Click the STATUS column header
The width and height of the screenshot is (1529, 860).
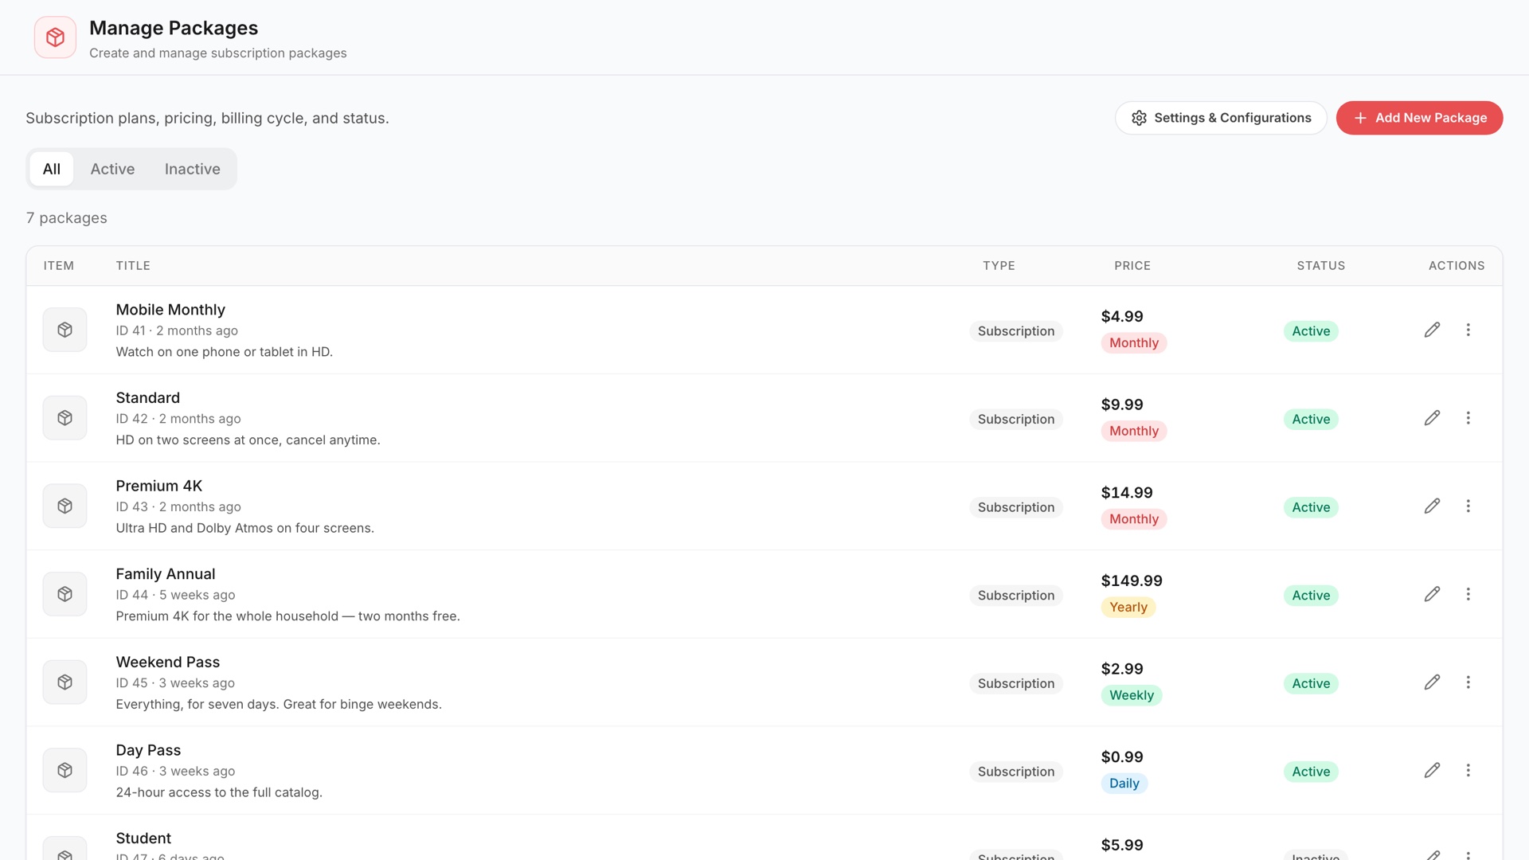pyautogui.click(x=1321, y=266)
